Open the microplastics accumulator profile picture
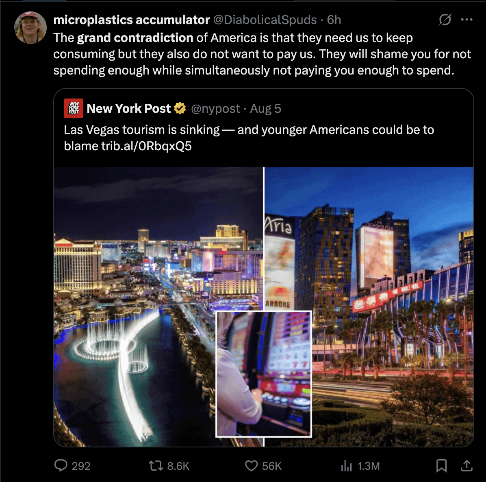The height and width of the screenshot is (482, 486). pyautogui.click(x=30, y=28)
